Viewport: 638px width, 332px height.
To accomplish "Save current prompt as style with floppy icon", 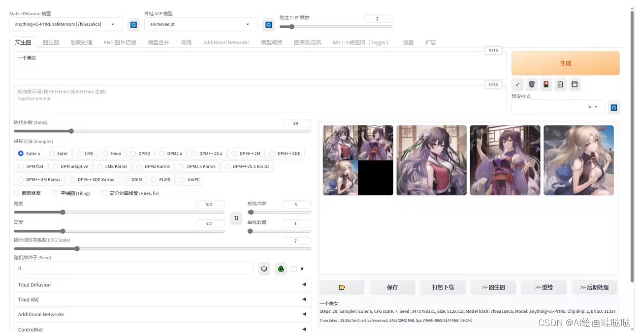I will pyautogui.click(x=574, y=84).
